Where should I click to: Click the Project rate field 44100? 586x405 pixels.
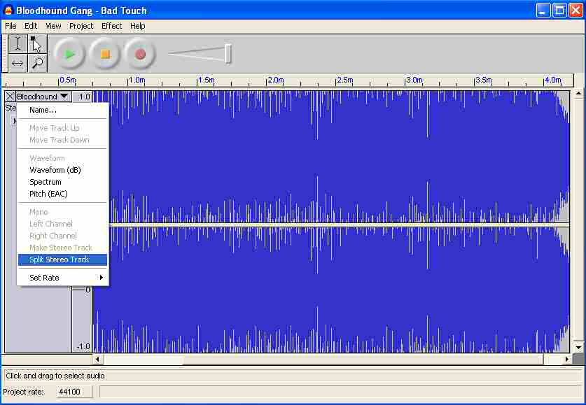(74, 392)
